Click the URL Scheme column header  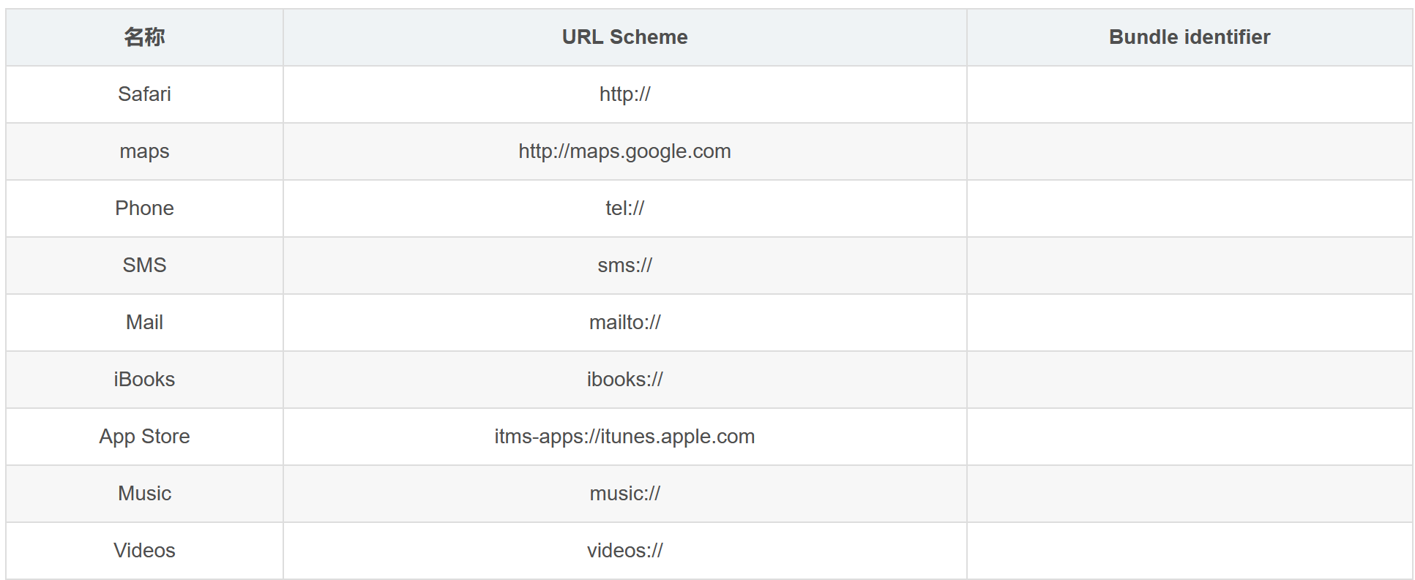(624, 37)
